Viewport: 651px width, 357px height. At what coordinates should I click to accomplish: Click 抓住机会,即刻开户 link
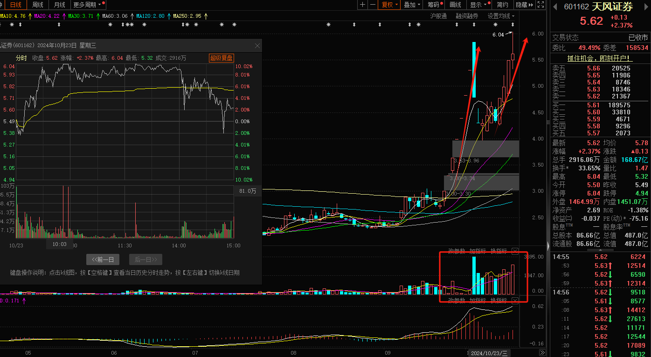(x=600, y=58)
